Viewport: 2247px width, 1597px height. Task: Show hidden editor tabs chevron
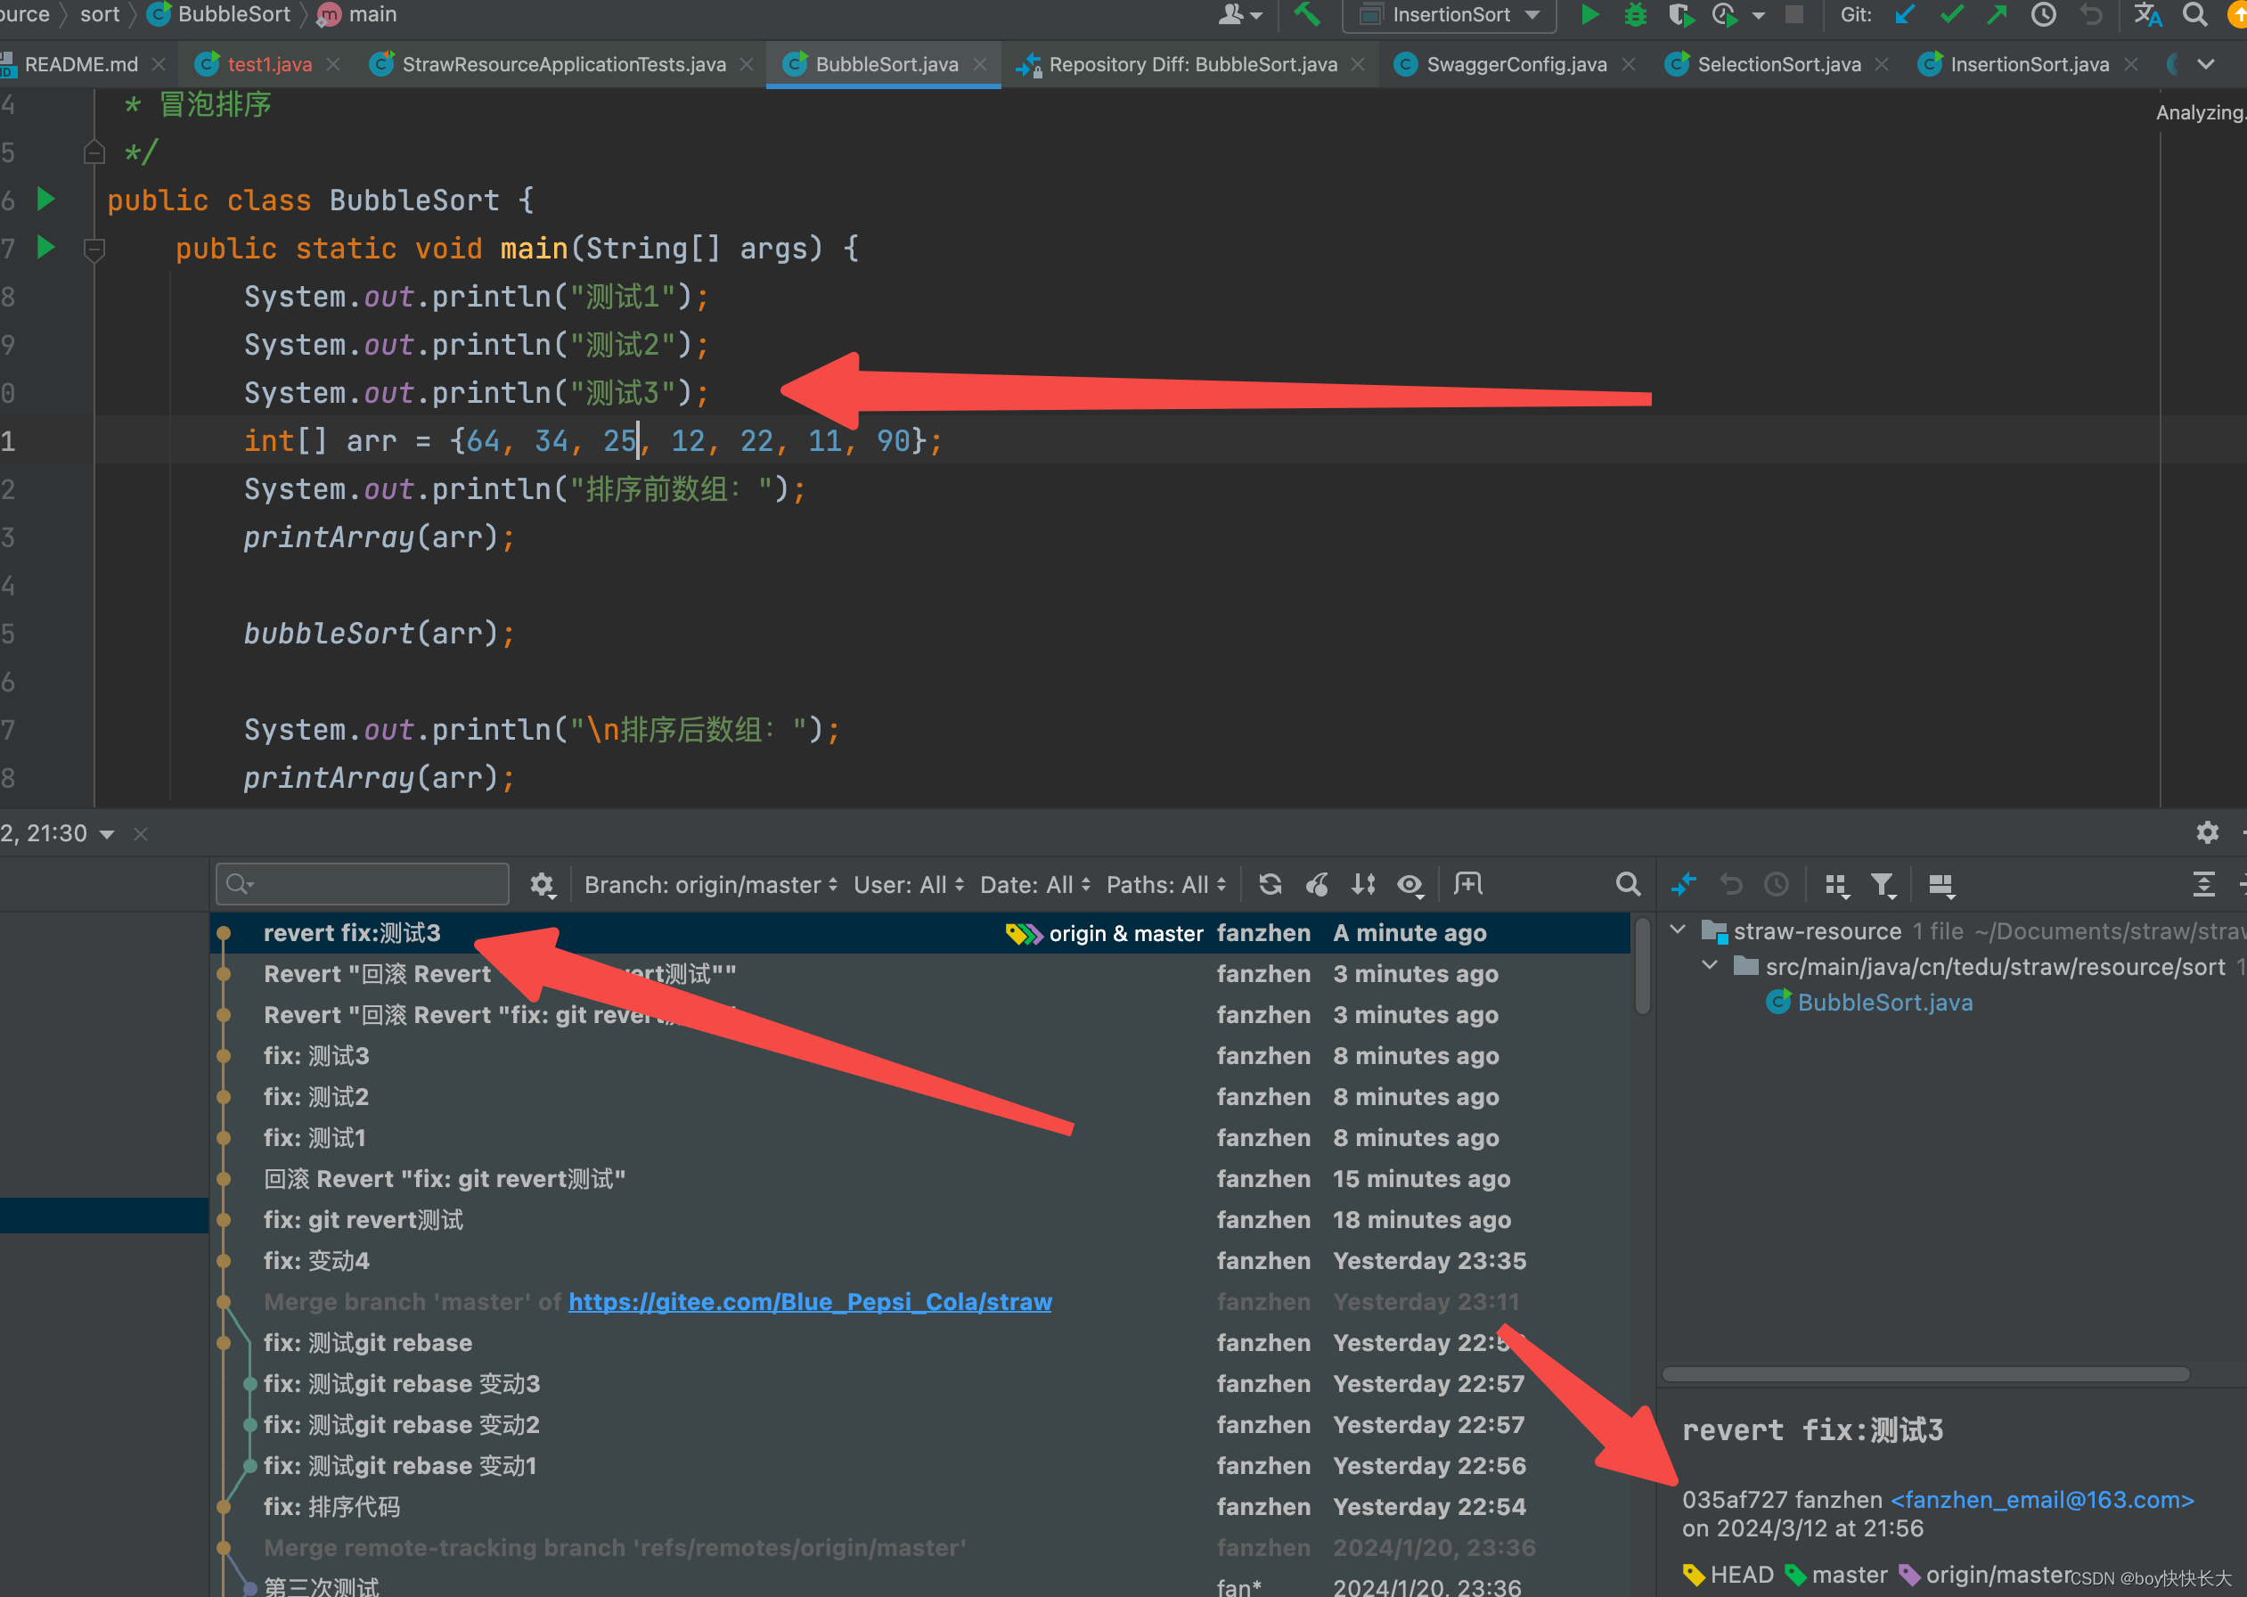click(2206, 64)
